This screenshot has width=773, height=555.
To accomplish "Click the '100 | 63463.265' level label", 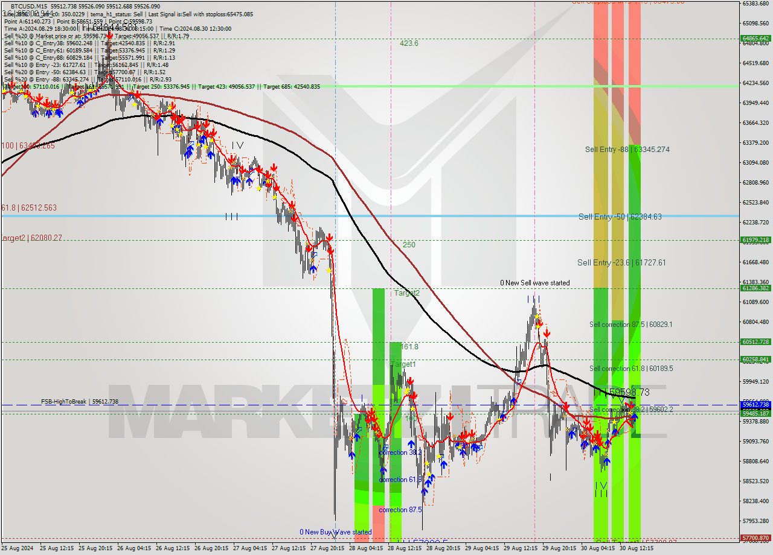I will tap(29, 145).
